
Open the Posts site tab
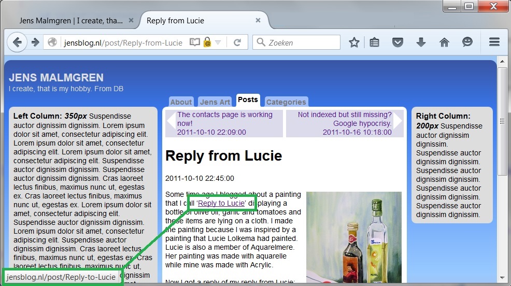248,99
